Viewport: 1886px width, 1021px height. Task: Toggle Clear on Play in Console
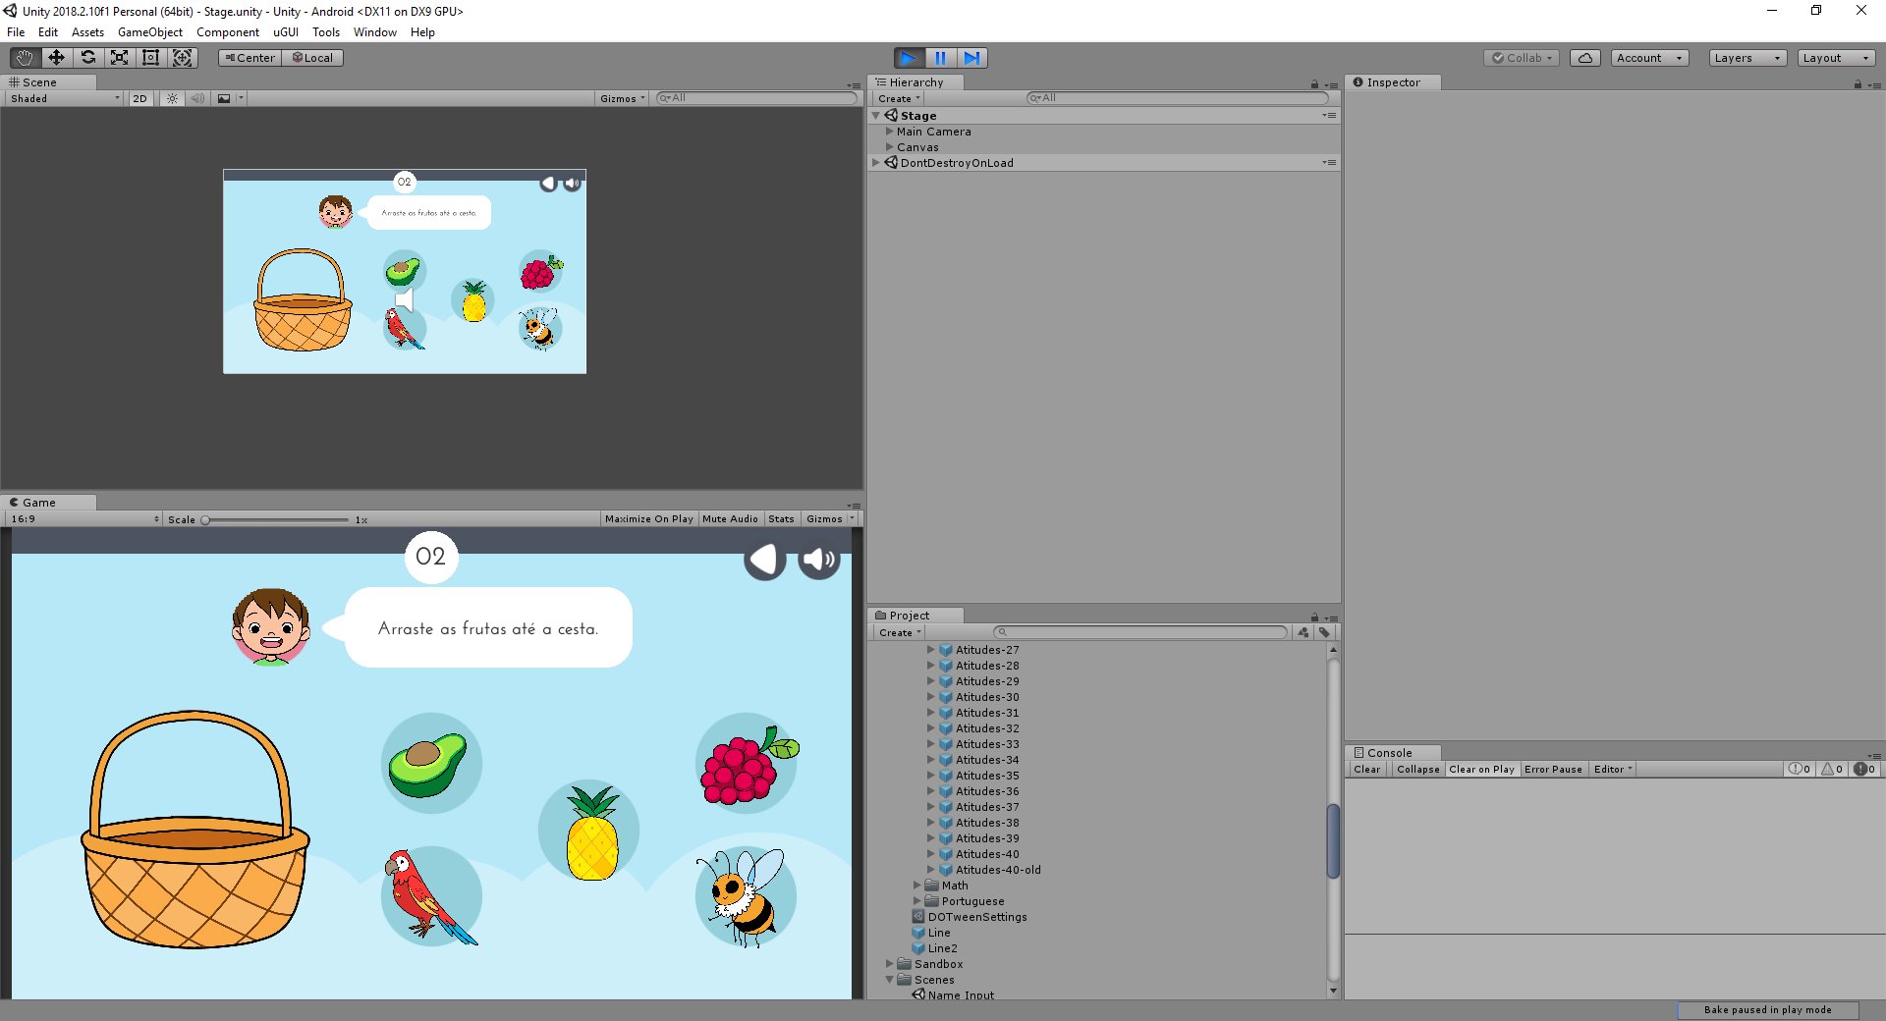coord(1481,770)
